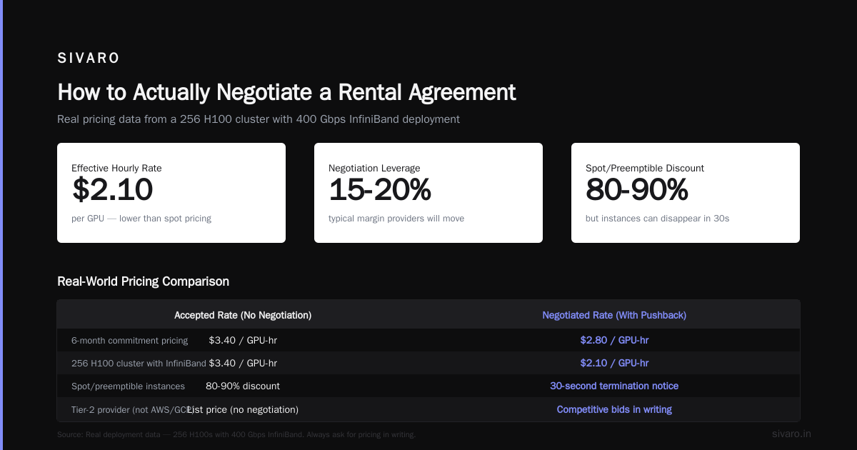Viewport: 857px width, 450px height.
Task: Click the Real-World Pricing Comparison heading
Action: (143, 281)
